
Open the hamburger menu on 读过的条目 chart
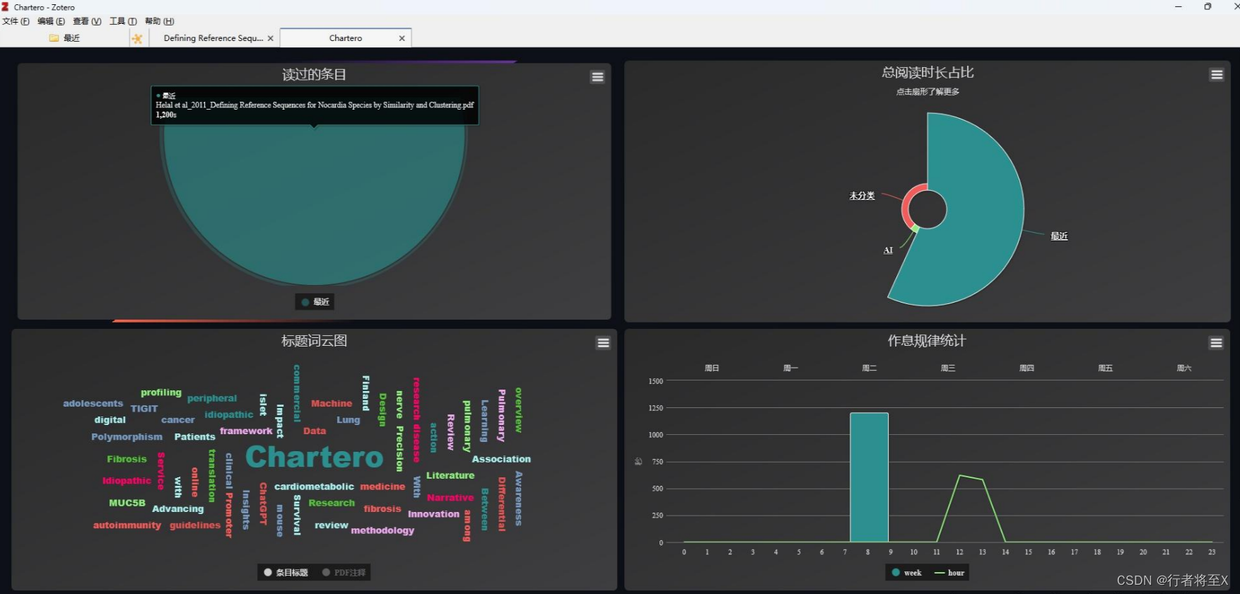click(x=597, y=77)
